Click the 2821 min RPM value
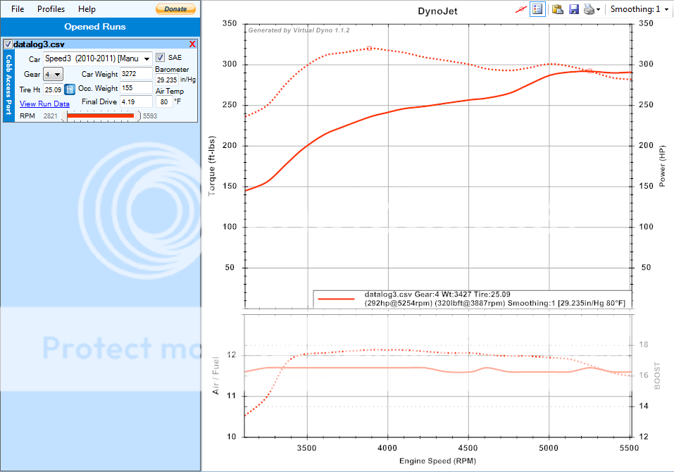The height and width of the screenshot is (472, 674). point(50,116)
